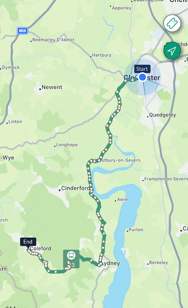188x308 pixels.
Task: Select the Awre village label
Action: point(123,199)
